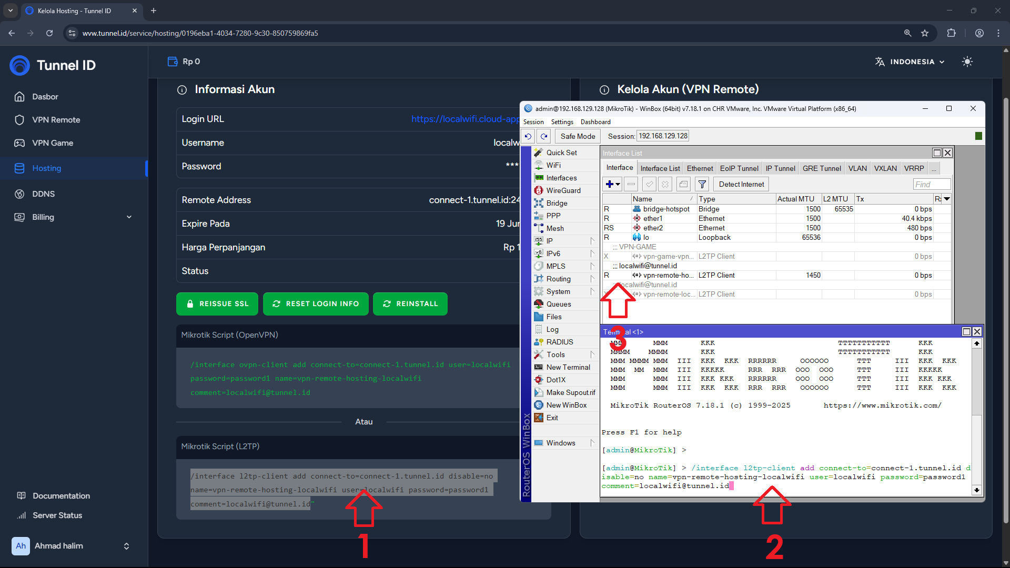Expand the Routing submenu arrow
The height and width of the screenshot is (568, 1010).
click(592, 279)
